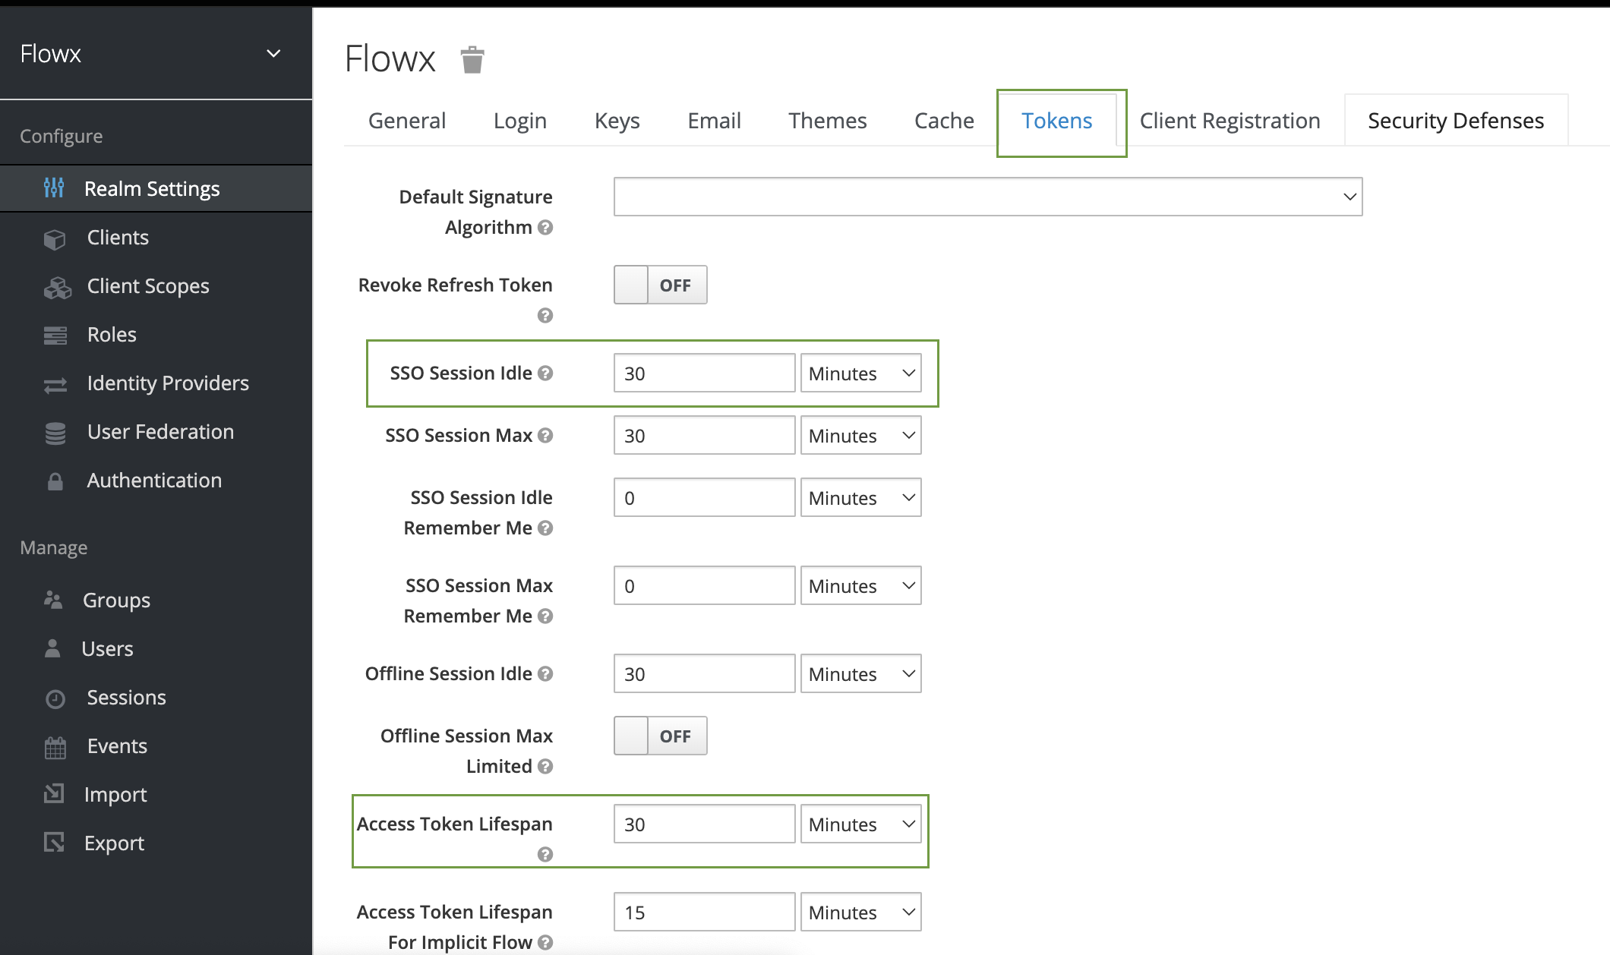Click the Events calendar icon
The width and height of the screenshot is (1610, 955).
point(55,747)
